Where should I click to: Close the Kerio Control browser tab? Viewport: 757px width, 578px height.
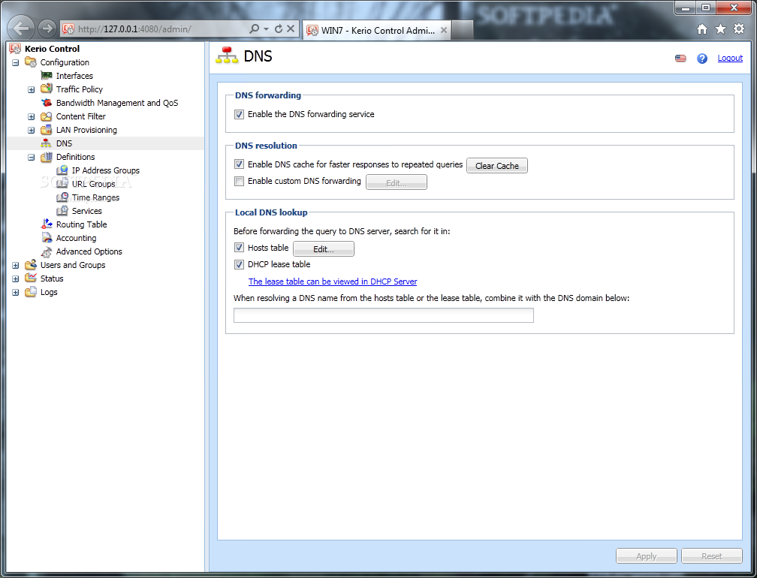tap(443, 30)
